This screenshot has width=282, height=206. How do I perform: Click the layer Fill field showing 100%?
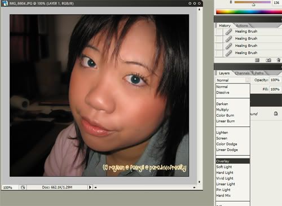click(x=275, y=89)
